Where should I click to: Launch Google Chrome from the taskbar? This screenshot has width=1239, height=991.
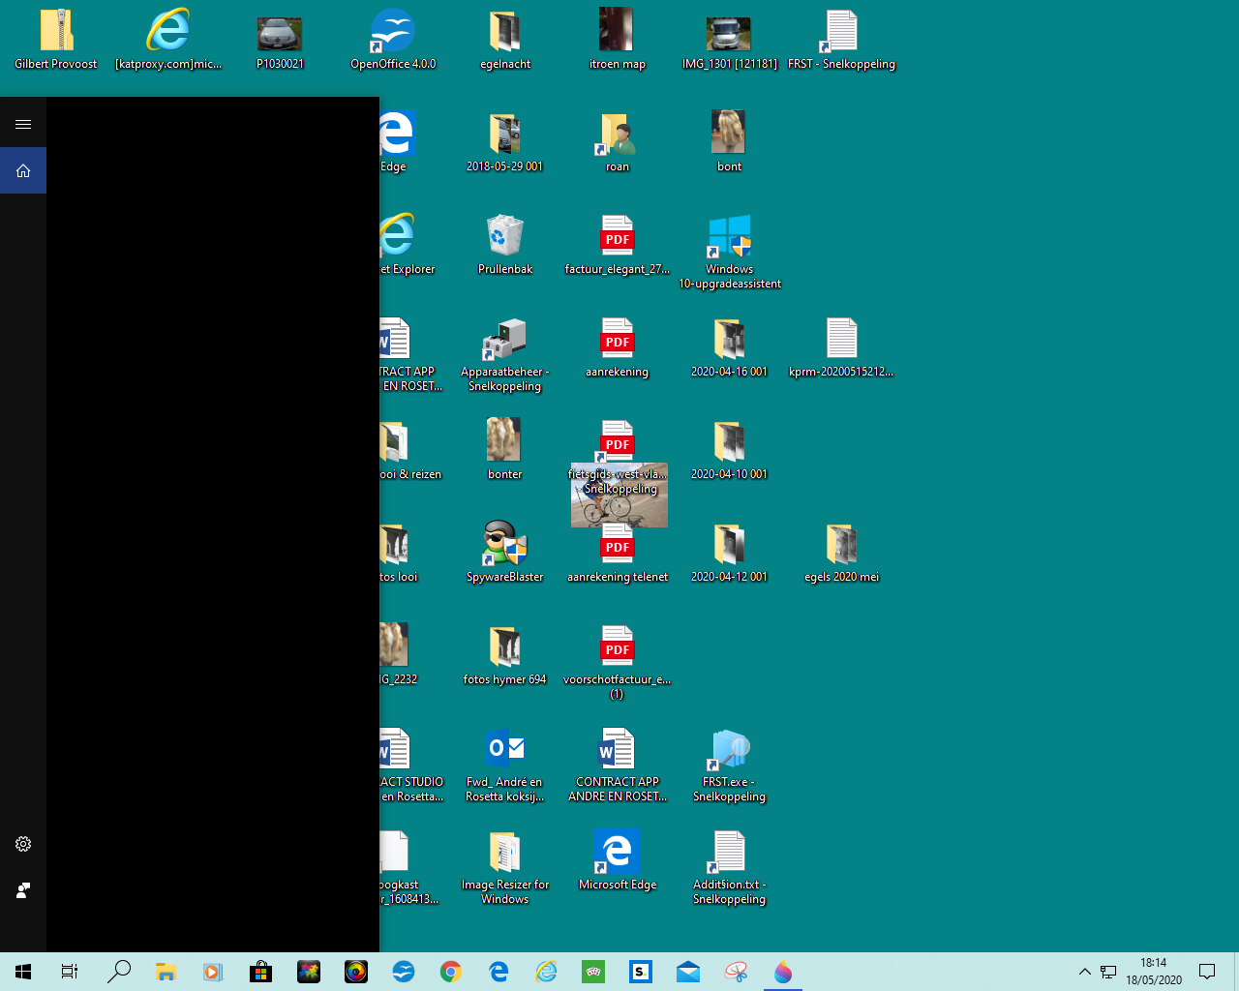pyautogui.click(x=451, y=972)
